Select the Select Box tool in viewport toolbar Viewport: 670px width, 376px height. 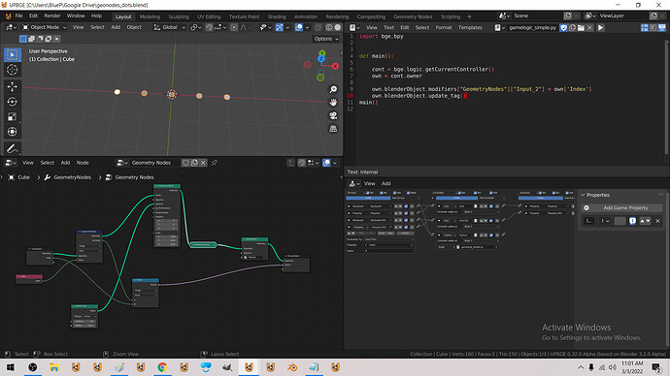[x=12, y=54]
